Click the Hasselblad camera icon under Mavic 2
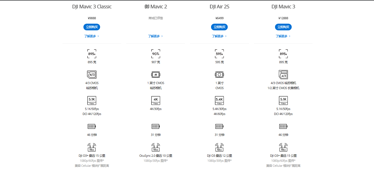 [x=155, y=75]
